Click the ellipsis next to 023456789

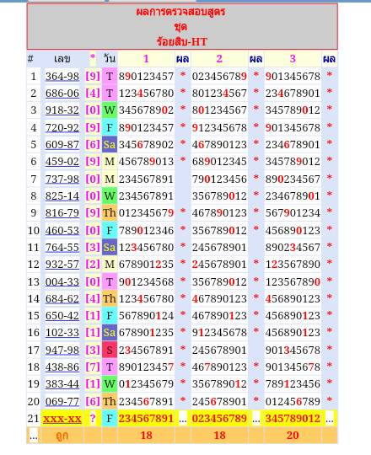(256, 420)
